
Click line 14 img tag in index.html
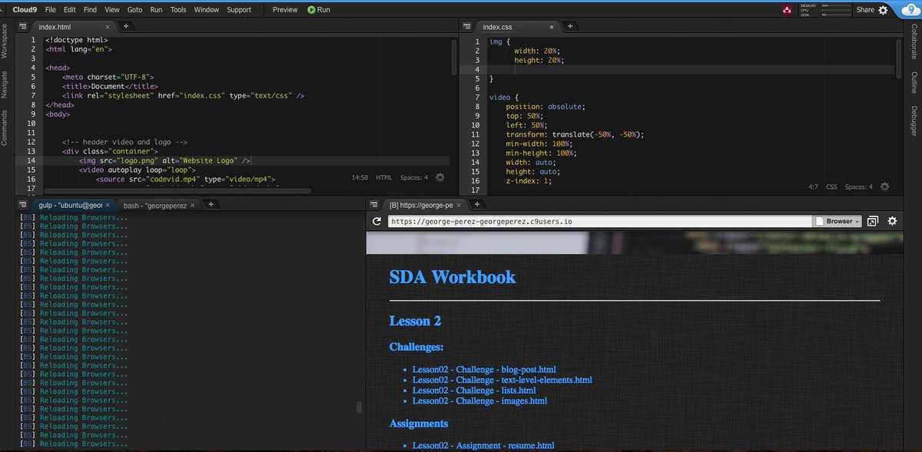pos(165,161)
